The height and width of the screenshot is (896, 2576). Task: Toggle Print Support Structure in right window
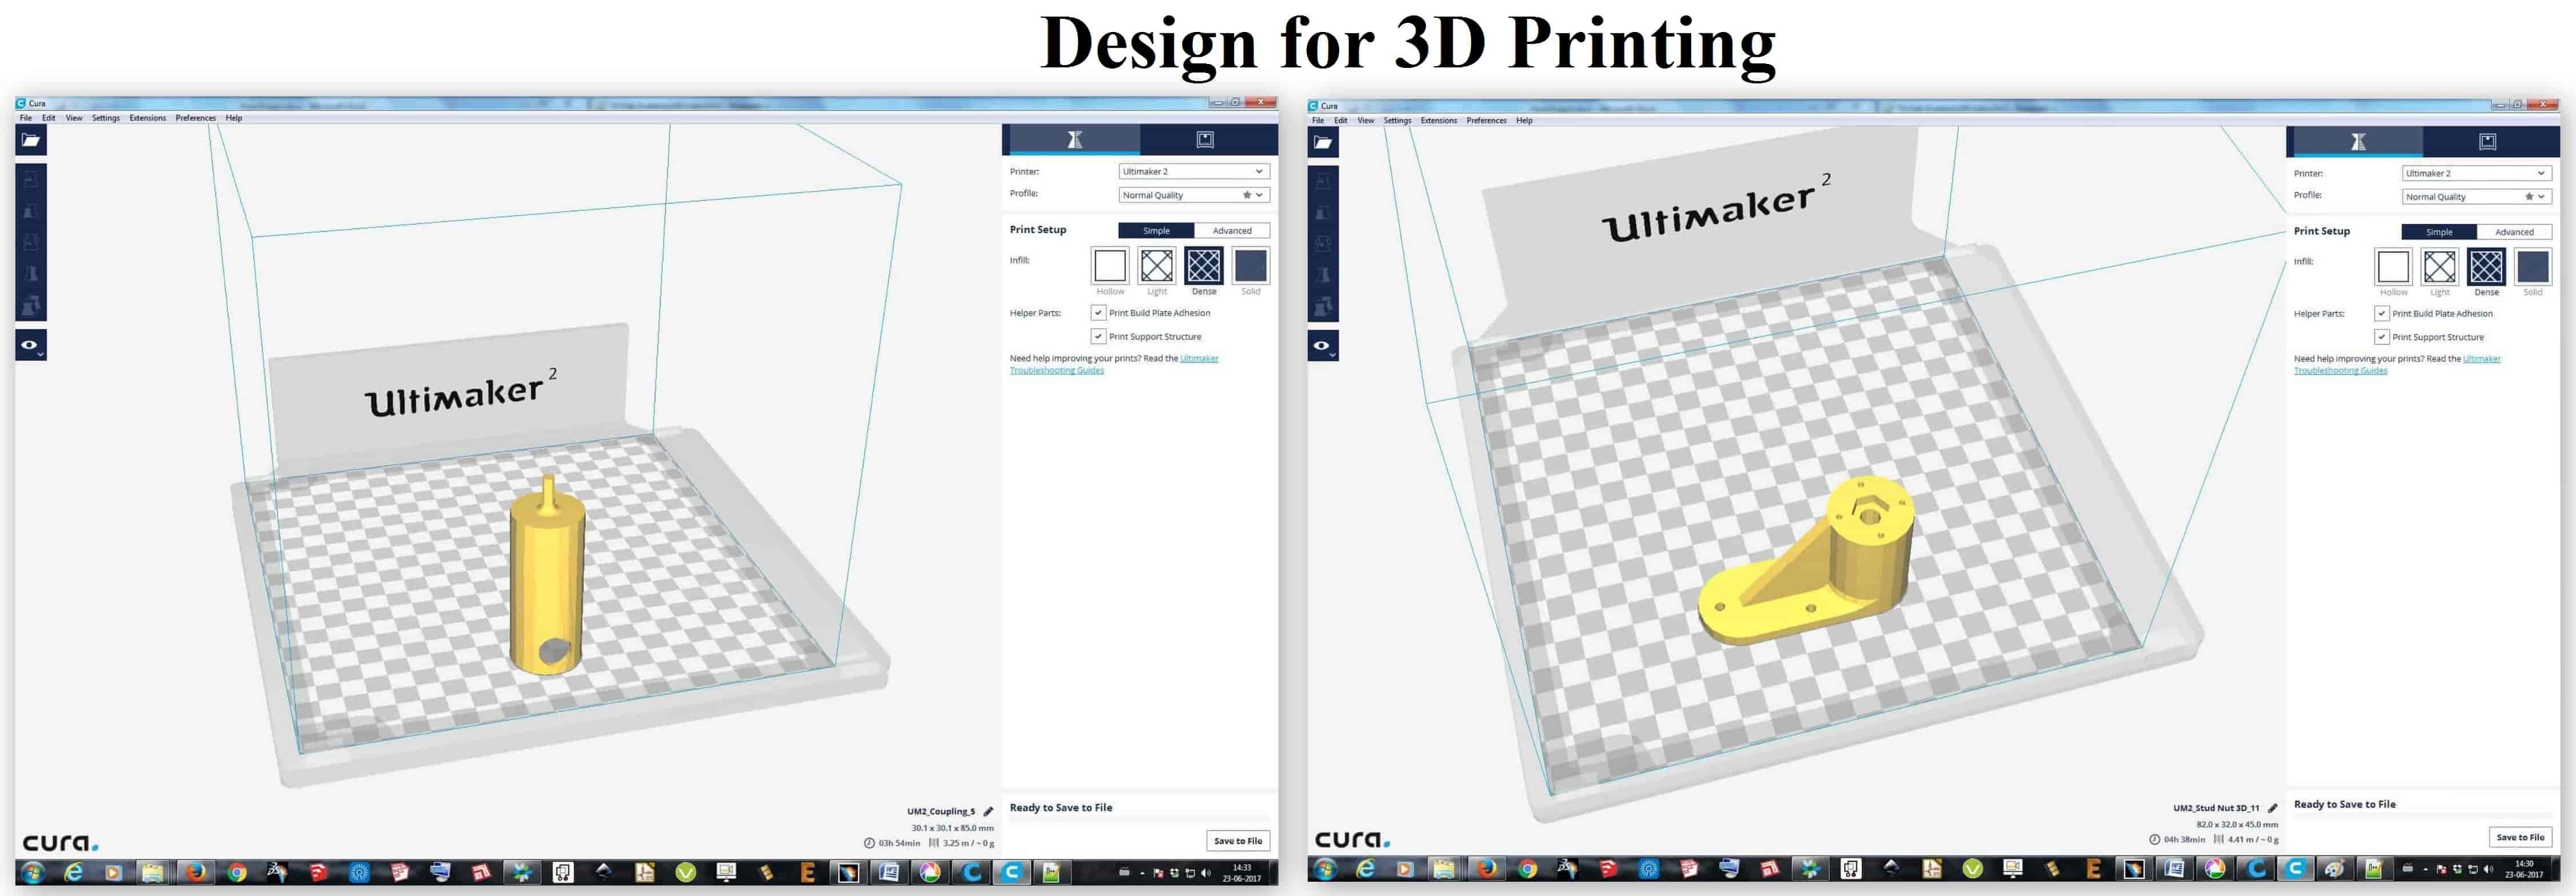click(2382, 337)
